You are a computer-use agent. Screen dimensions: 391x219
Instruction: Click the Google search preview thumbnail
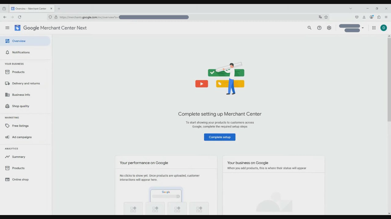[x=166, y=195]
